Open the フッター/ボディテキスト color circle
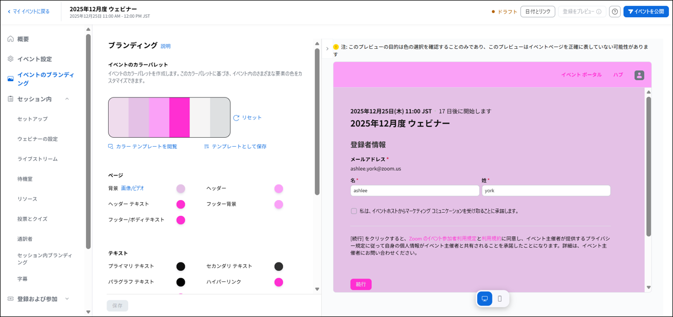673x317 pixels. pos(181,220)
